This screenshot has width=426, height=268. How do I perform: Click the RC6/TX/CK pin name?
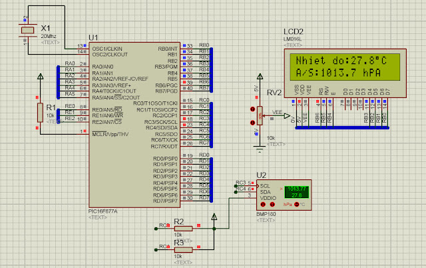(164, 140)
